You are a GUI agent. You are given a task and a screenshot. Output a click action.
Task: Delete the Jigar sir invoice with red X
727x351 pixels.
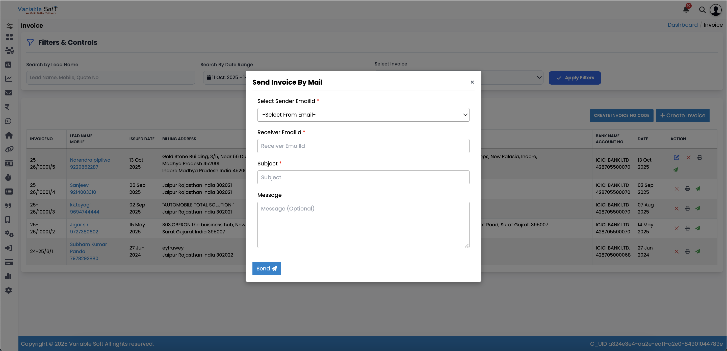click(x=677, y=228)
